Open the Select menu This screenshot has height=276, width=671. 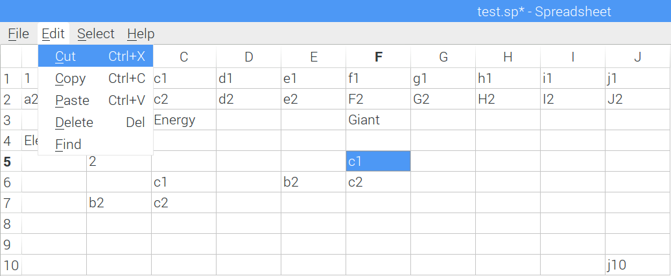(96, 34)
